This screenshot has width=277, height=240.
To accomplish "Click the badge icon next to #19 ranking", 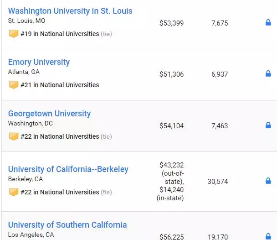I will [14, 34].
